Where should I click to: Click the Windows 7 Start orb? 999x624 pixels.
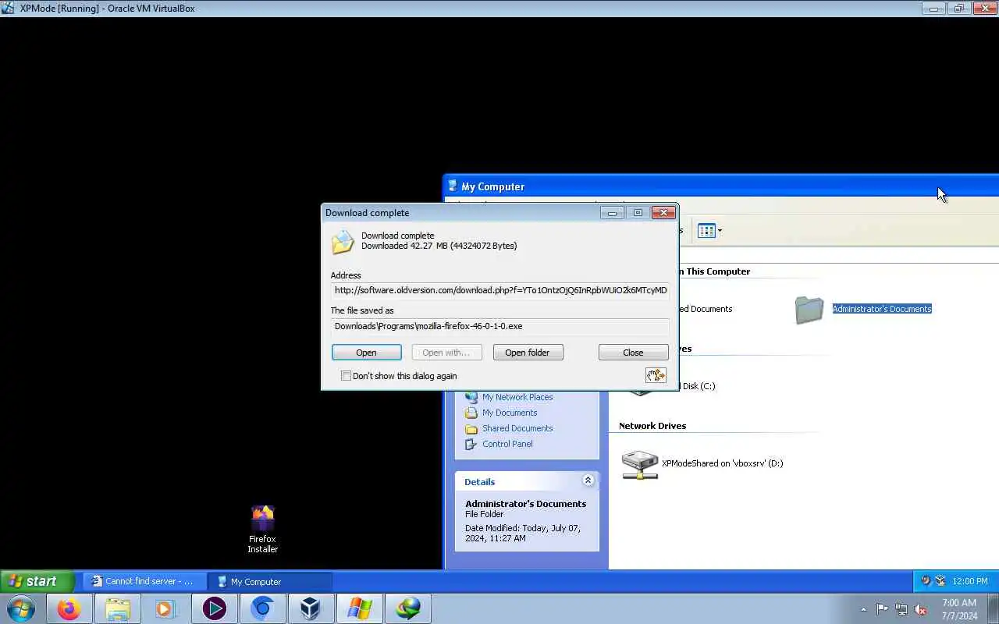21,608
